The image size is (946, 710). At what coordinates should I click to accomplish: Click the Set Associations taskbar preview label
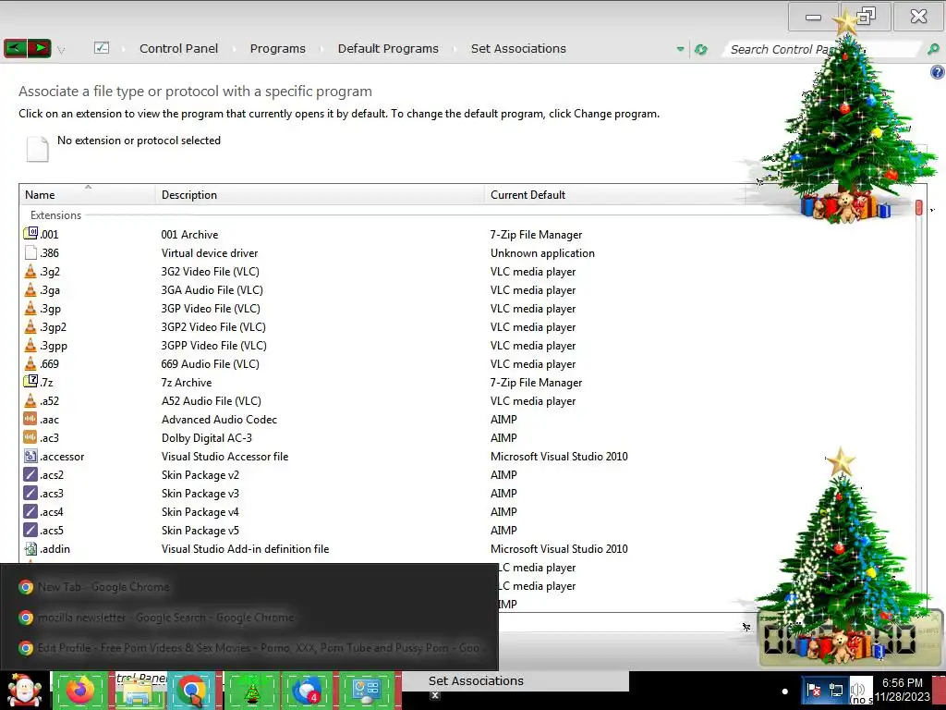pos(476,680)
